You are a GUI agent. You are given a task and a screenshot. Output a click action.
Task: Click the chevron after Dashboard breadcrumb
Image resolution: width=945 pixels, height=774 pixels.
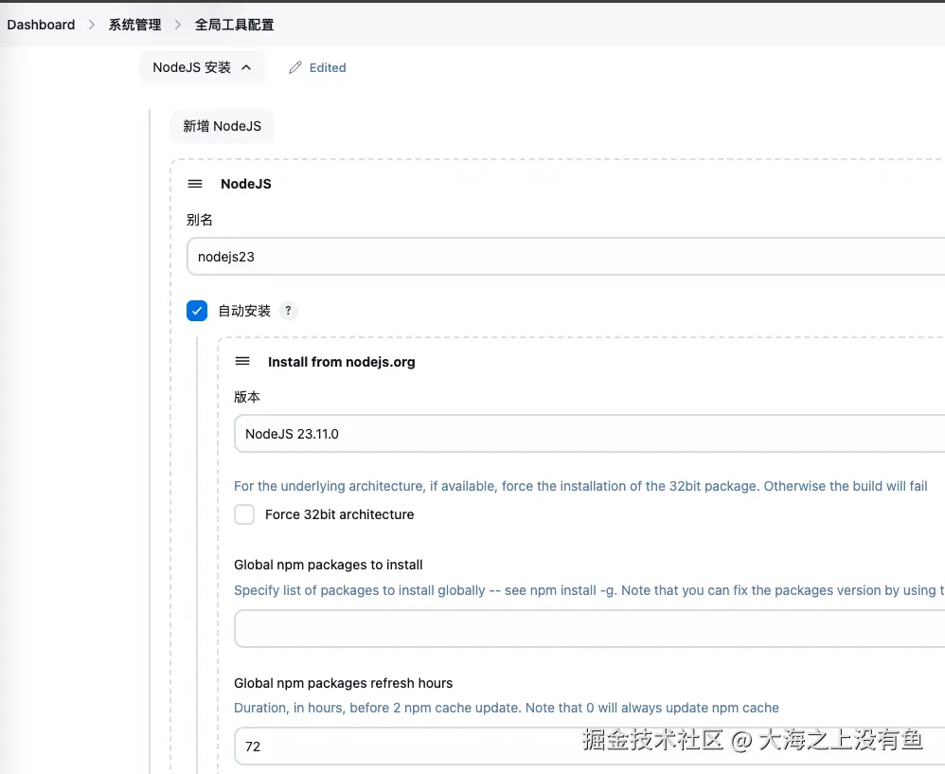92,25
